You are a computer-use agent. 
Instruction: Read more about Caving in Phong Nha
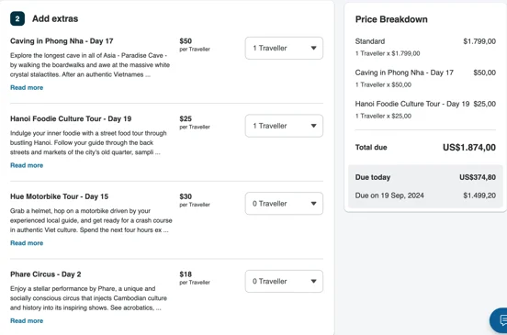coord(27,87)
